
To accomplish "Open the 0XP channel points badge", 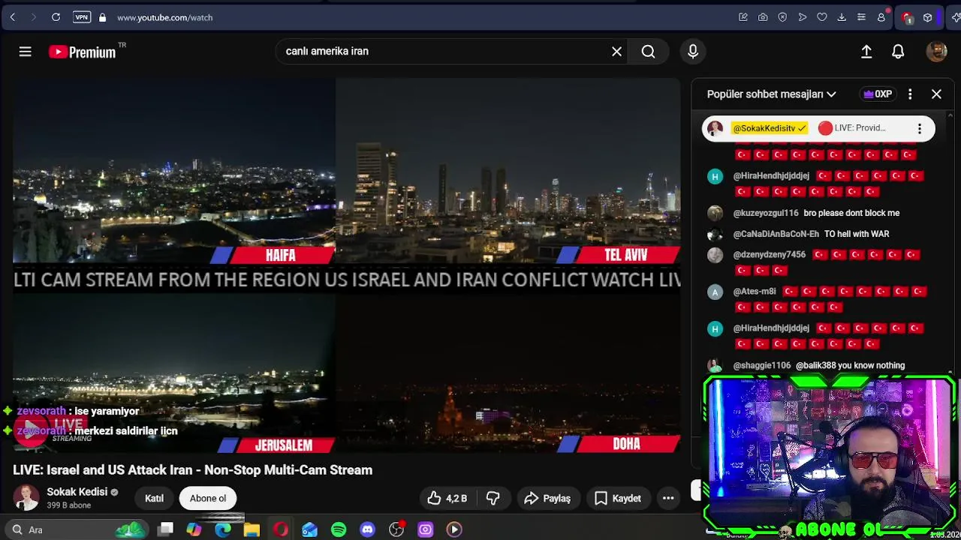I will [878, 94].
